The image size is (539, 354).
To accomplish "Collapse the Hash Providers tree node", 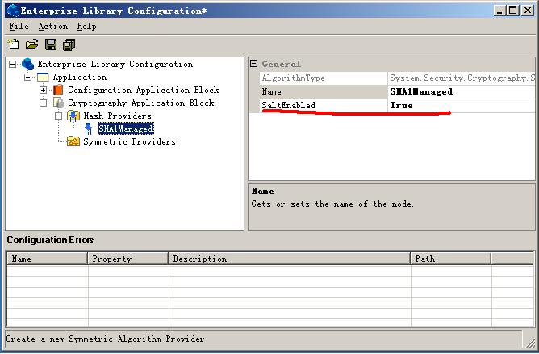I will coord(59,116).
